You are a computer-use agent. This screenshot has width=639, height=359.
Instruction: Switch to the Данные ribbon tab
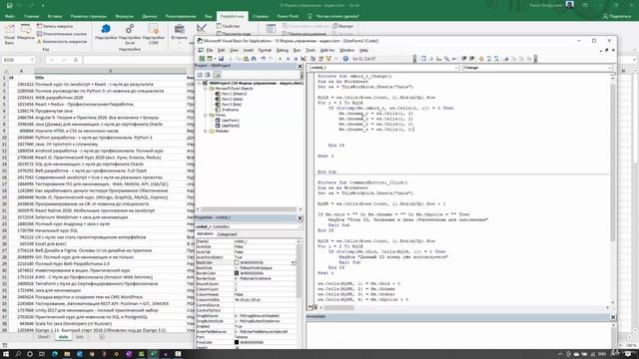(150, 16)
